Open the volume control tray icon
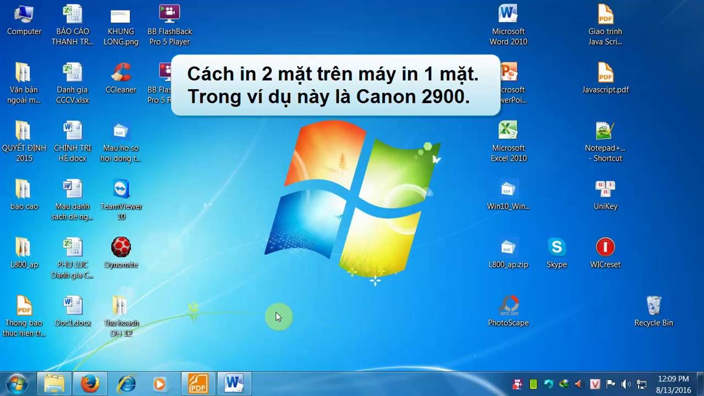 (x=626, y=384)
